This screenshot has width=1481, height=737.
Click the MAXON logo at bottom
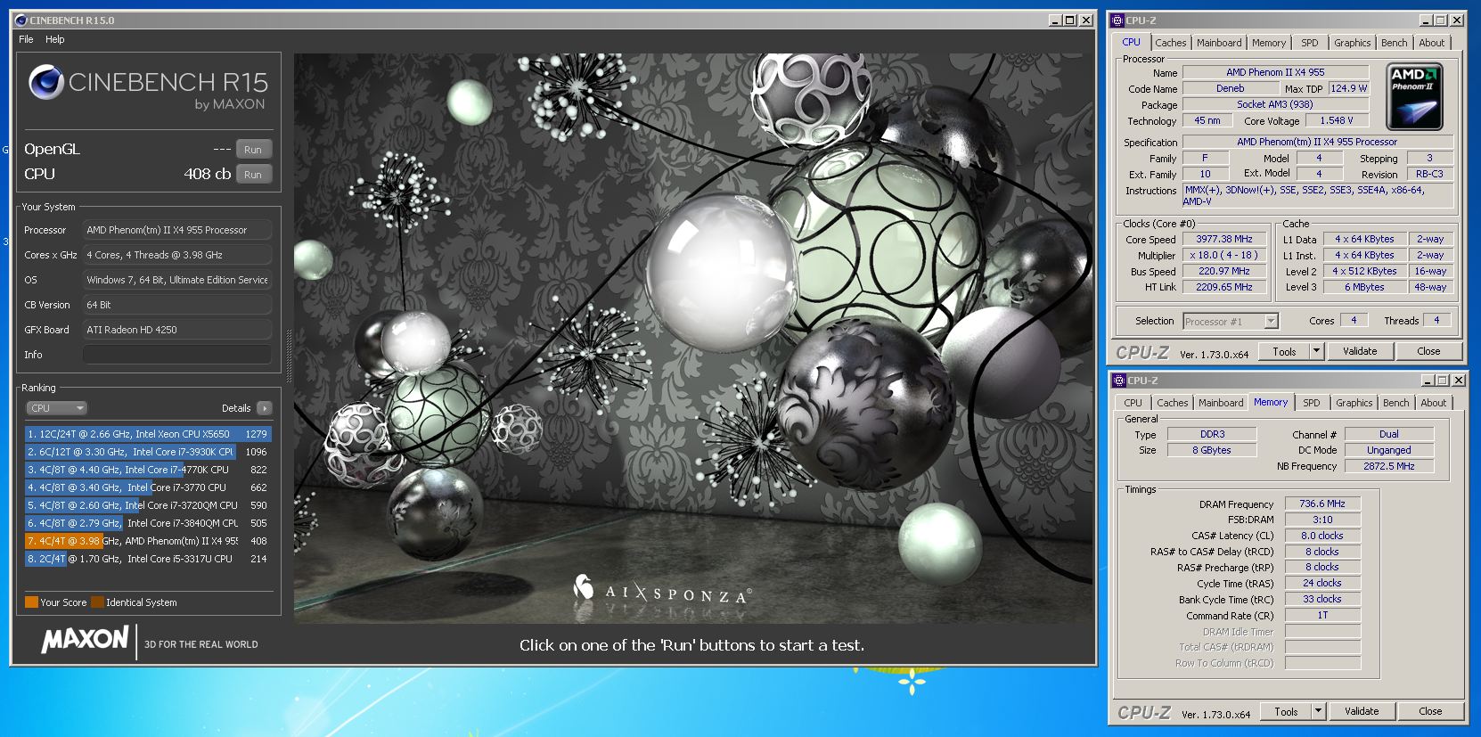[x=85, y=640]
